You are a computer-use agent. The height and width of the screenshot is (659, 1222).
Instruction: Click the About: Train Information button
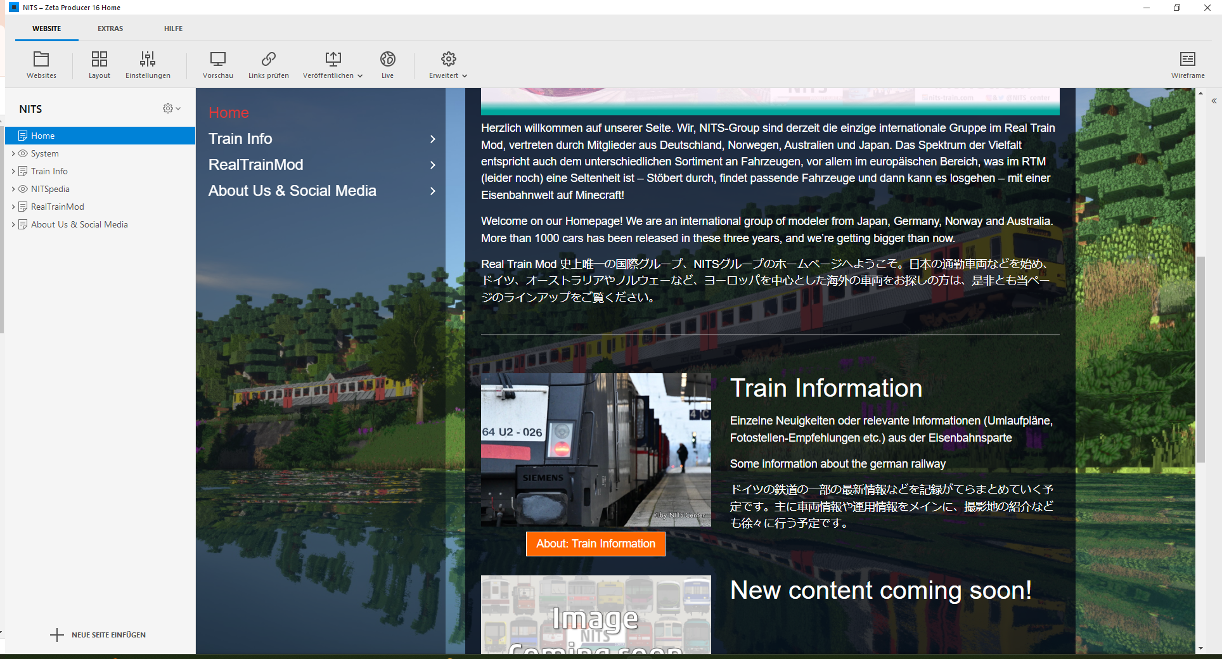(x=595, y=544)
